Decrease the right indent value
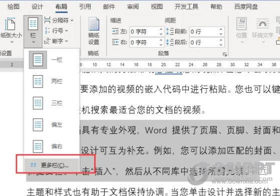This screenshot has width=280, height=196. click(x=161, y=45)
